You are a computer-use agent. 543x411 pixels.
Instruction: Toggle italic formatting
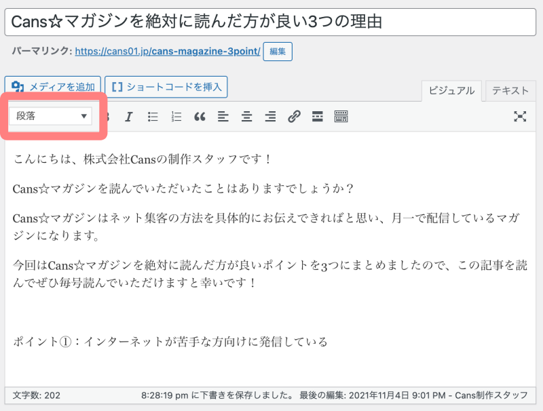click(128, 117)
